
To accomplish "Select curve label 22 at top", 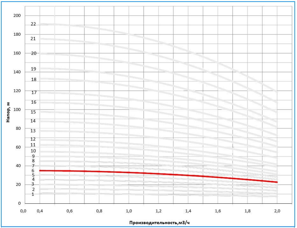I will [x=33, y=24].
